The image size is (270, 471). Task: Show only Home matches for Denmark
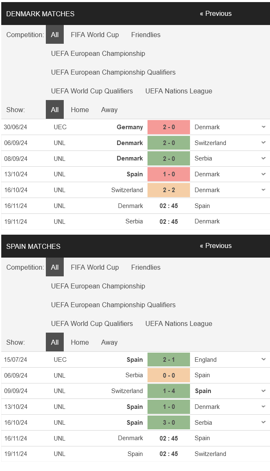click(x=80, y=110)
